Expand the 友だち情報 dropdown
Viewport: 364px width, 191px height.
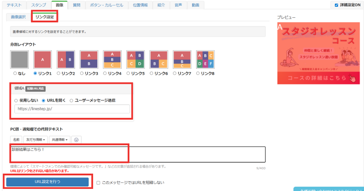pos(36,140)
